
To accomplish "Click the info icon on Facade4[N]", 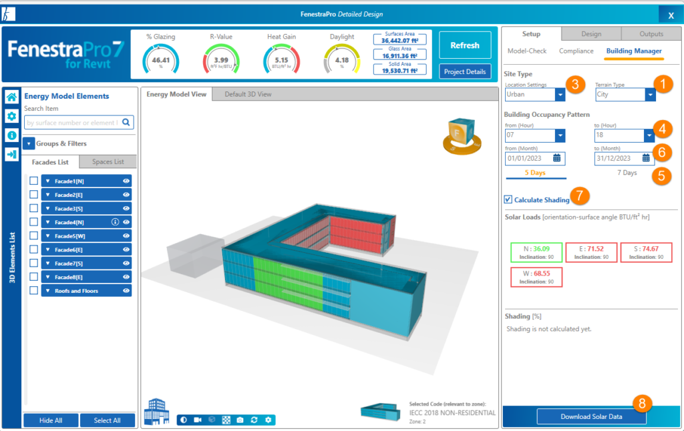I will click(115, 222).
